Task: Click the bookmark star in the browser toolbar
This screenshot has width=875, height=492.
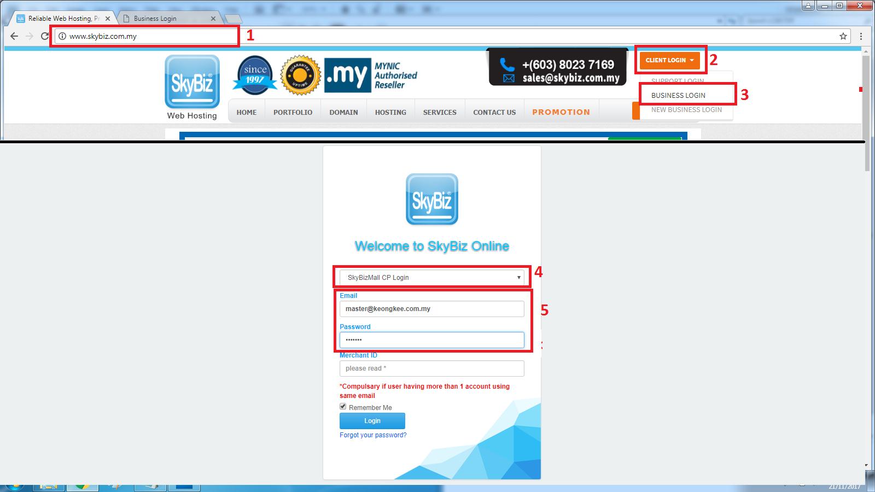Action: click(x=843, y=36)
